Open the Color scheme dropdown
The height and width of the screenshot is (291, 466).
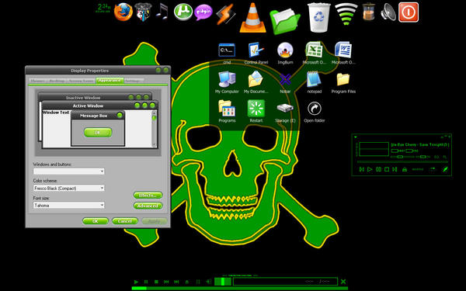point(68,189)
